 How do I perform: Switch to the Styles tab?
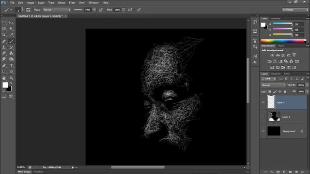[281, 46]
